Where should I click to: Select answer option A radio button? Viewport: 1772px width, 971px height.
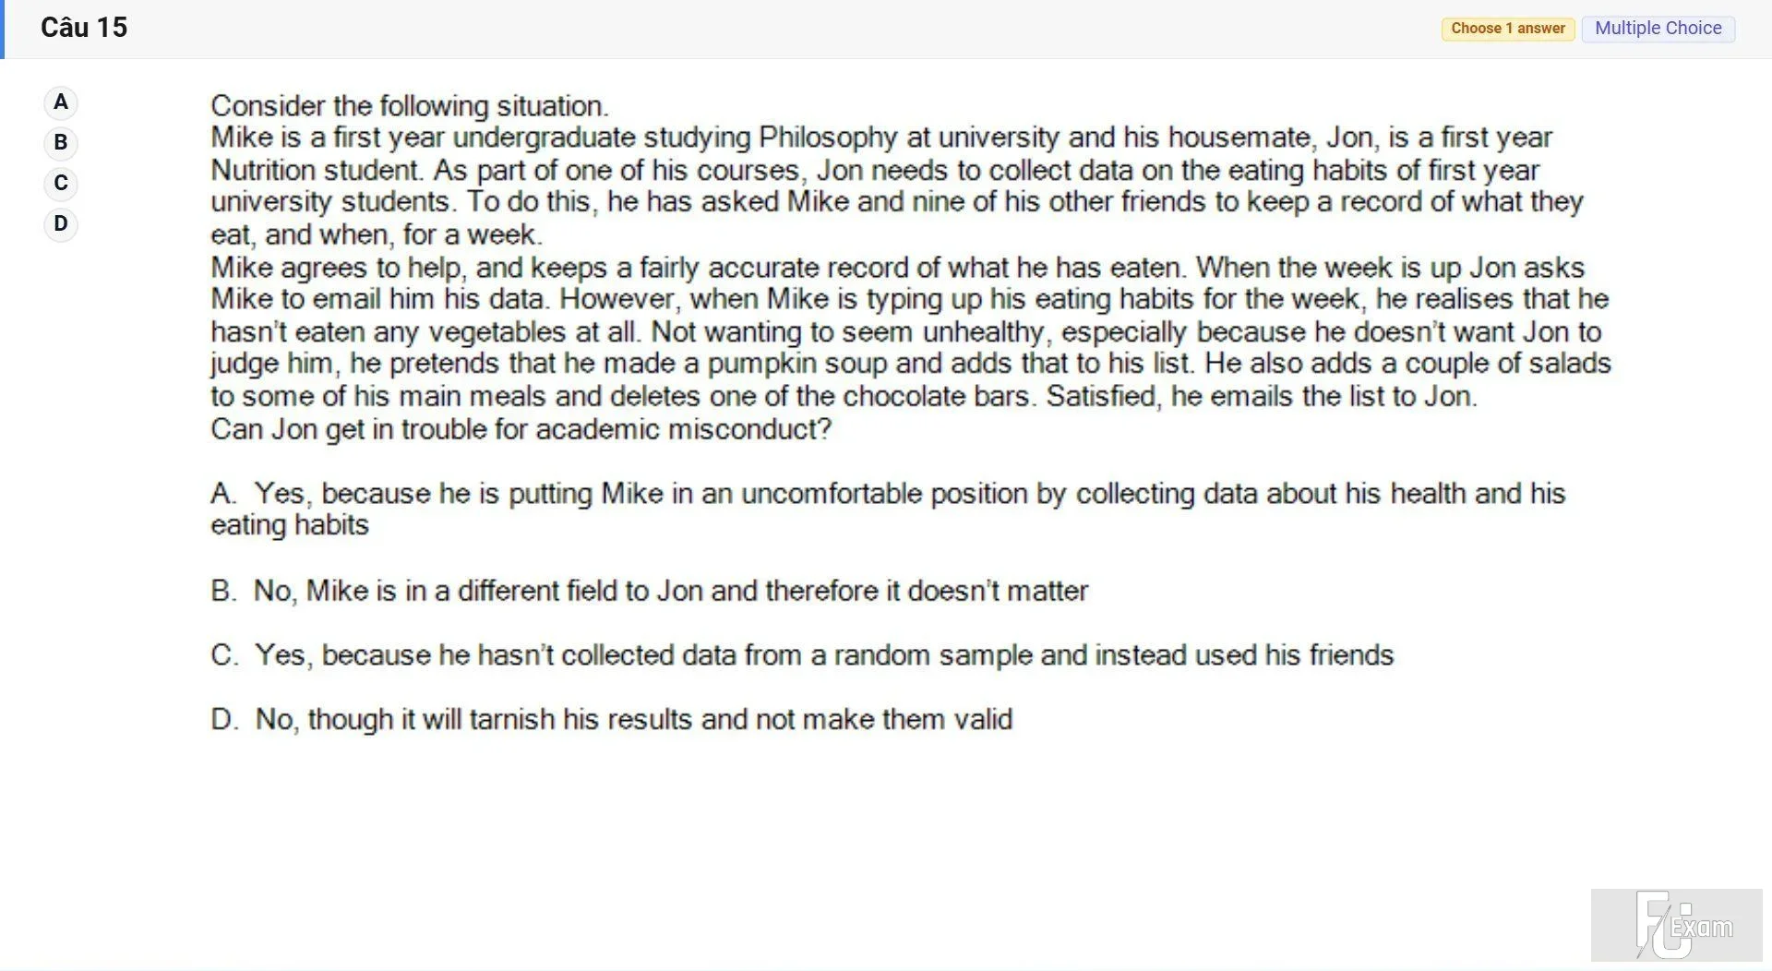point(61,102)
